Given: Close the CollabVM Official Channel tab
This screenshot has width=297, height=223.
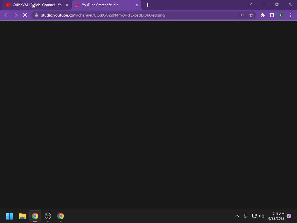Looking at the screenshot, I should pos(67,5).
